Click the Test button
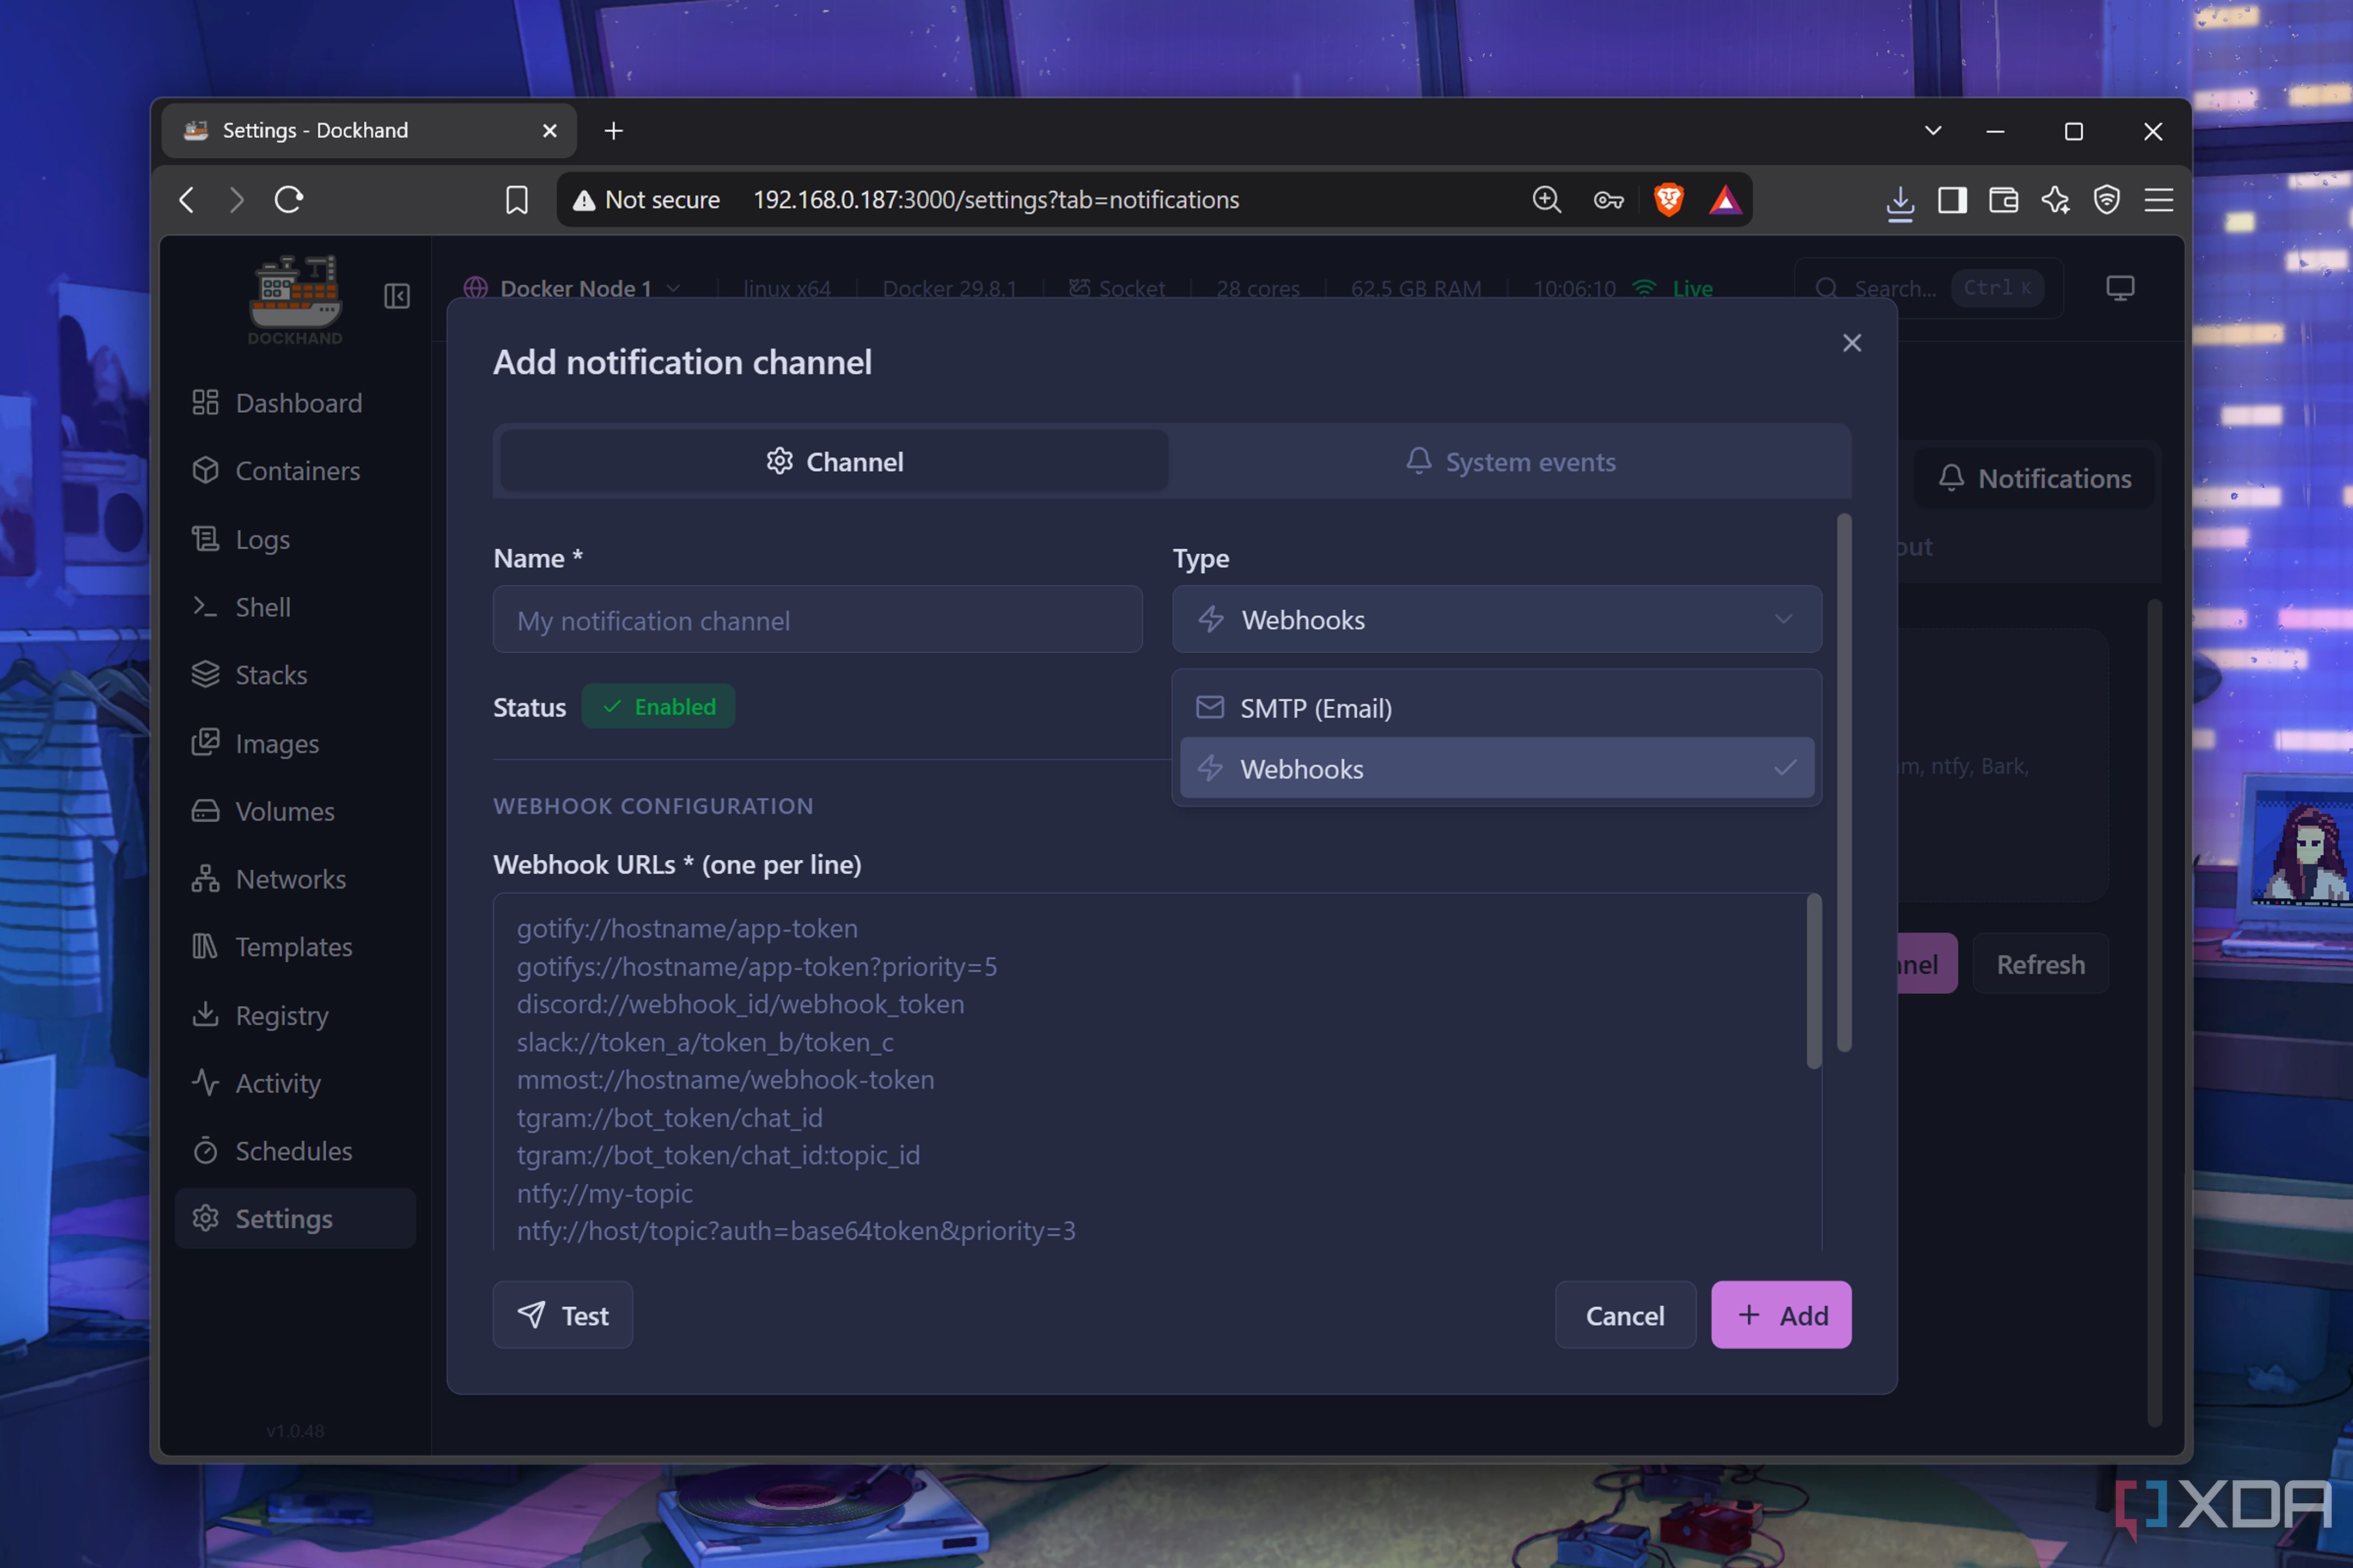 (x=562, y=1315)
